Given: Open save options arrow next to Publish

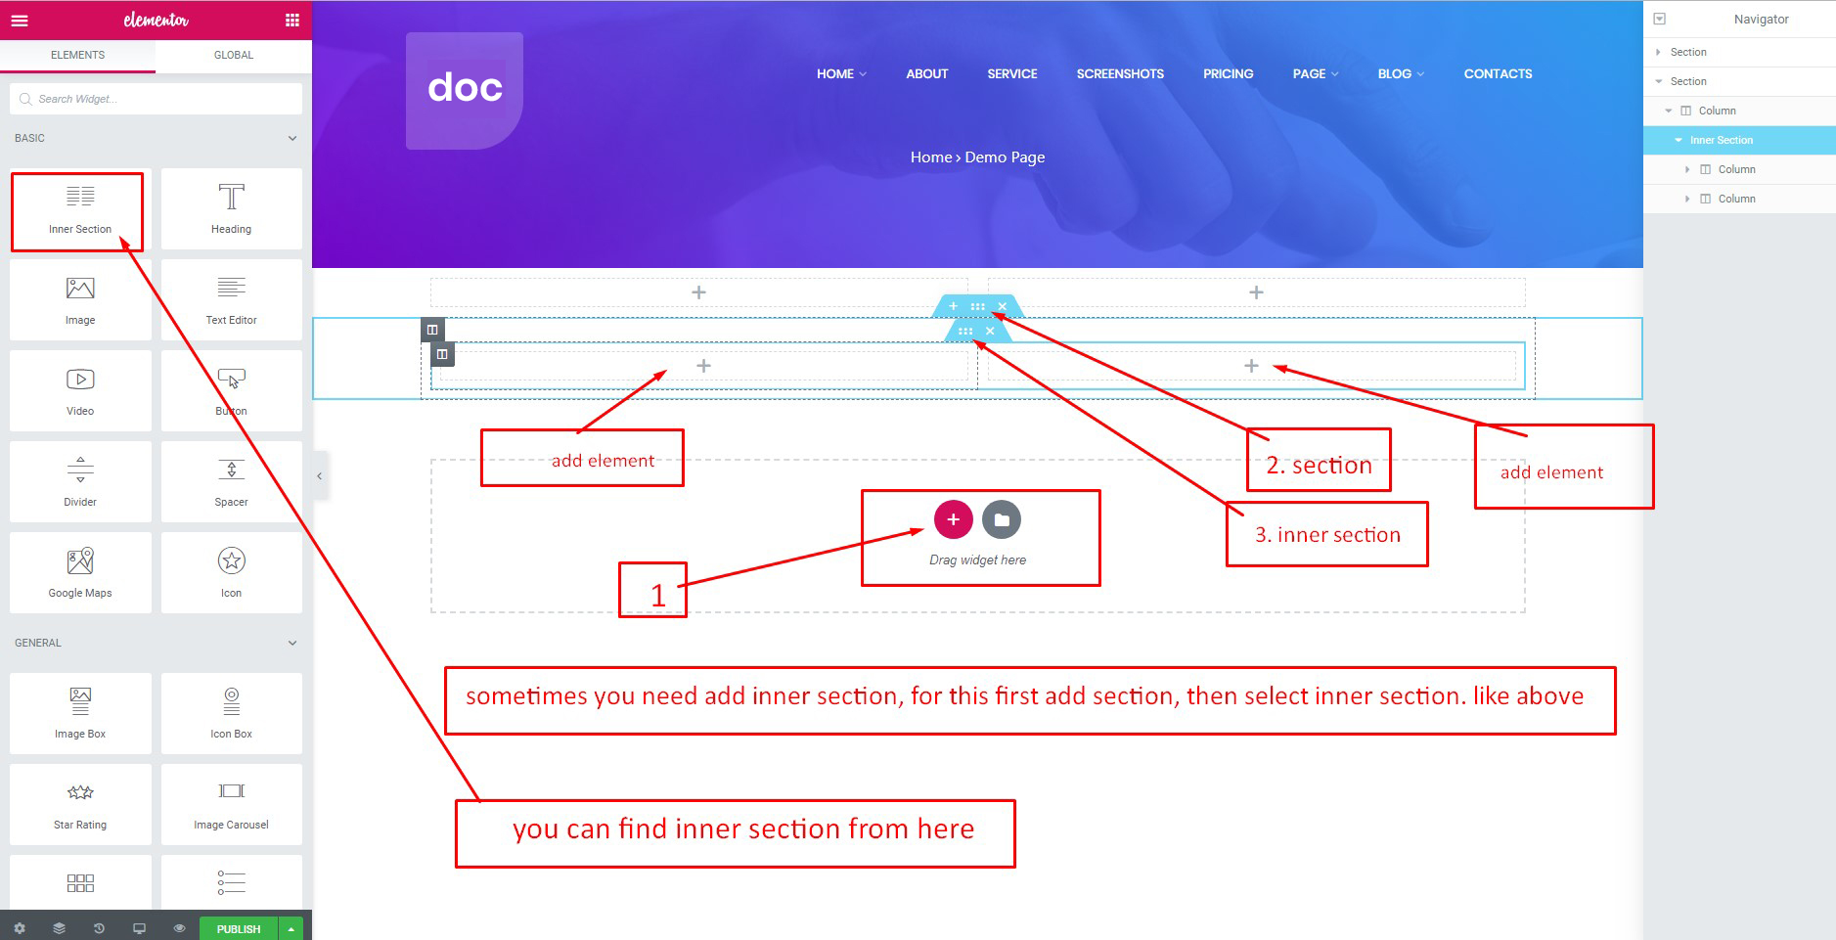Looking at the screenshot, I should (x=291, y=928).
